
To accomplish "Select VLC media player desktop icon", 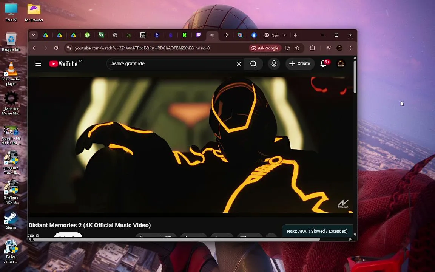I will [11, 74].
